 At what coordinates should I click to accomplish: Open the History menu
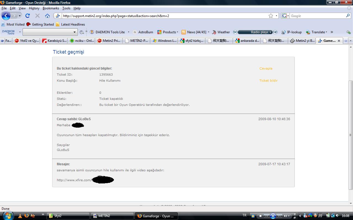34,8
